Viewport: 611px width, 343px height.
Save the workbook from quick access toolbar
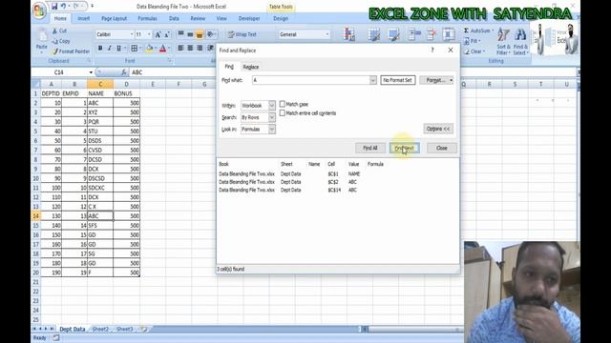[x=54, y=7]
